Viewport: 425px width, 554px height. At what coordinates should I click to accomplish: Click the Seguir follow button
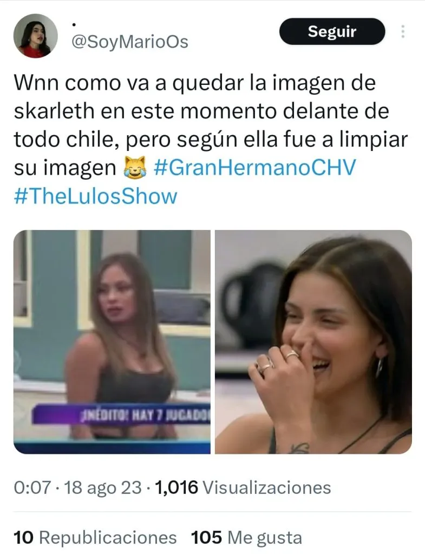click(332, 31)
